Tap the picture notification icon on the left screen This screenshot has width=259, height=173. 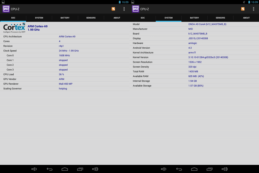3,2
